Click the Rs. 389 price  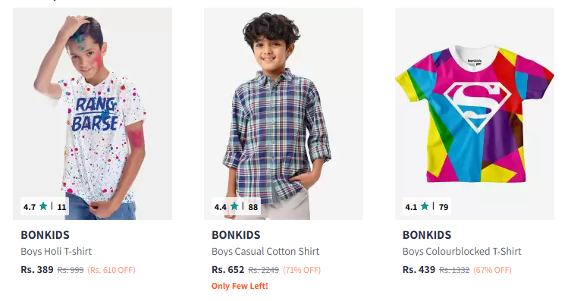(x=37, y=270)
